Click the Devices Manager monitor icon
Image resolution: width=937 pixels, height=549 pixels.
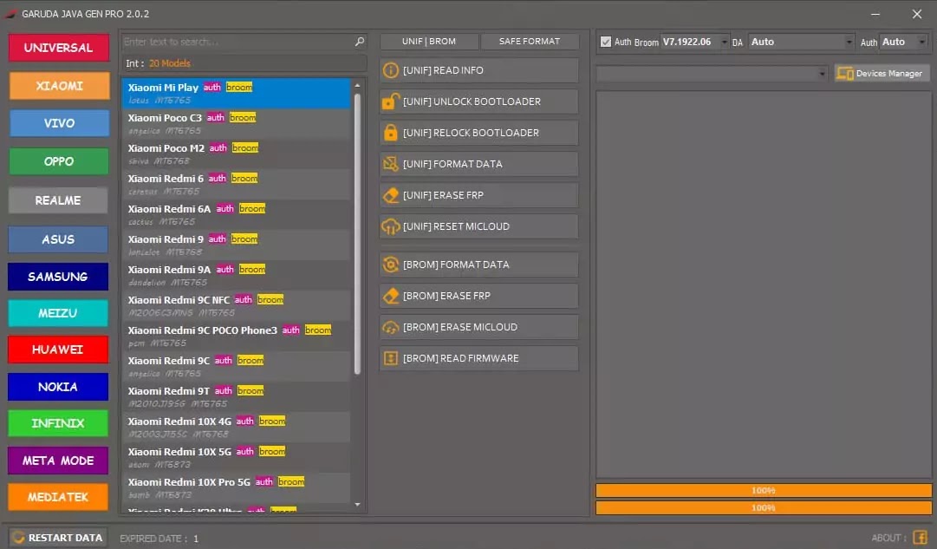pyautogui.click(x=845, y=74)
